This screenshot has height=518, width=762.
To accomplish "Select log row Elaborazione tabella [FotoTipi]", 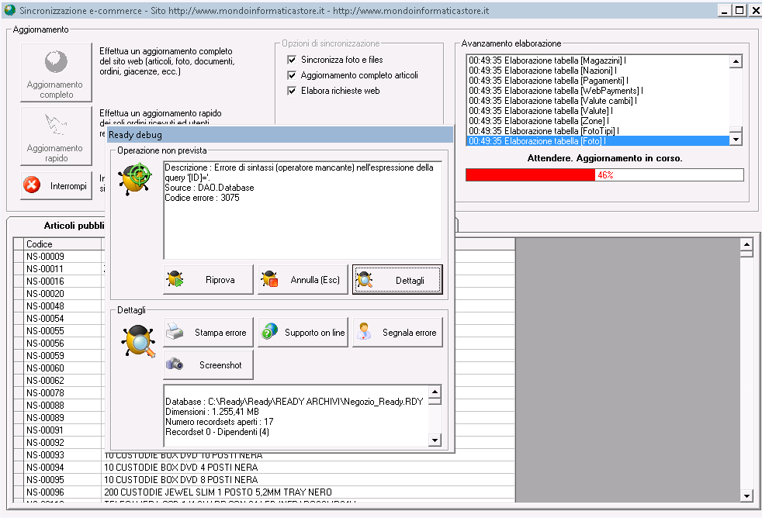I will click(597, 131).
